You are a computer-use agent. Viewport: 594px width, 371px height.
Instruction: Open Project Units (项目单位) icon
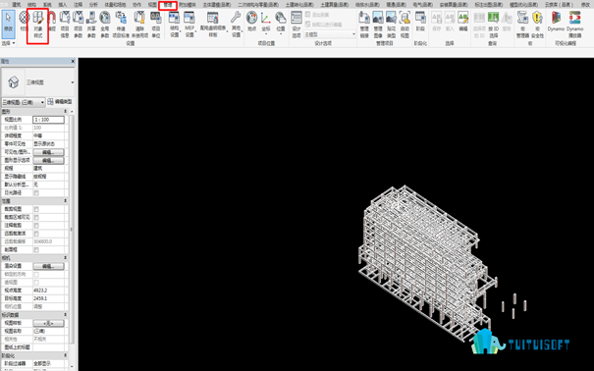[x=156, y=25]
